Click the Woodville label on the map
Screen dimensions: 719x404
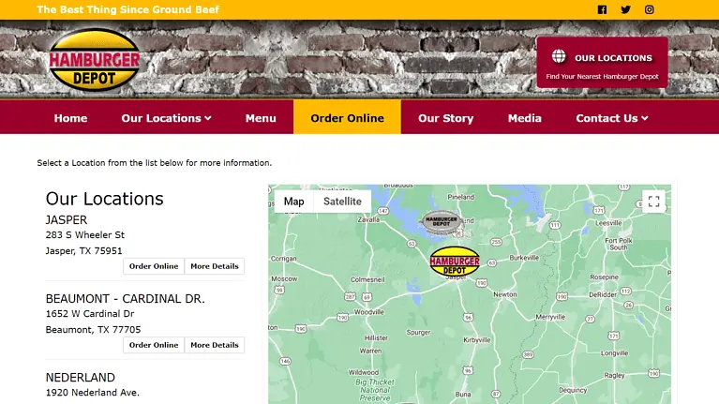point(368,312)
